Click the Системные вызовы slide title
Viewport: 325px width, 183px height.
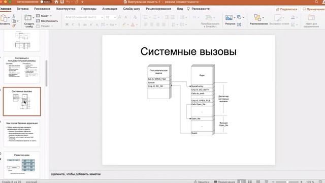188,51
